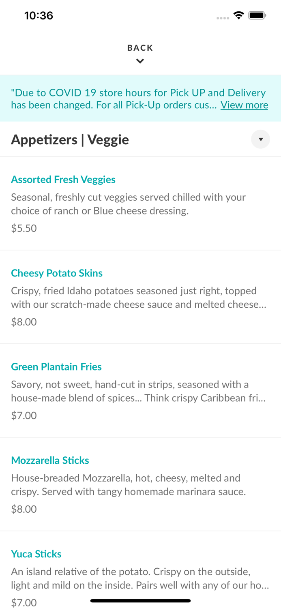The width and height of the screenshot is (281, 608).
Task: Open Cheesy Potato Skins details
Action: 57,273
